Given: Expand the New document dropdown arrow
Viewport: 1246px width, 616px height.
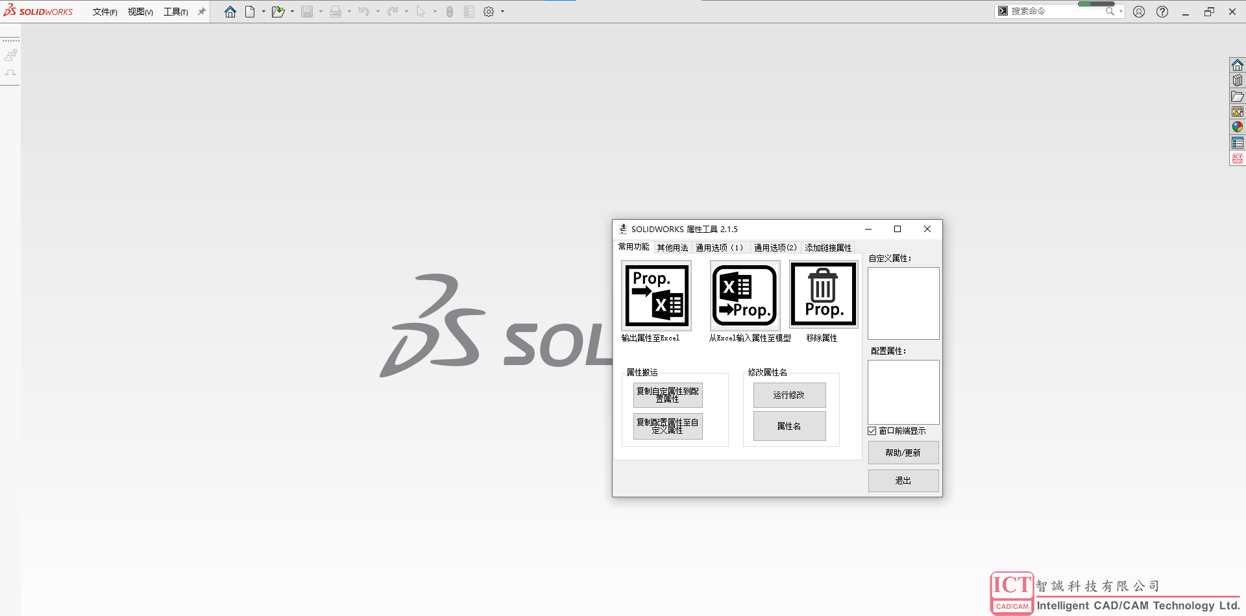Looking at the screenshot, I should (263, 12).
